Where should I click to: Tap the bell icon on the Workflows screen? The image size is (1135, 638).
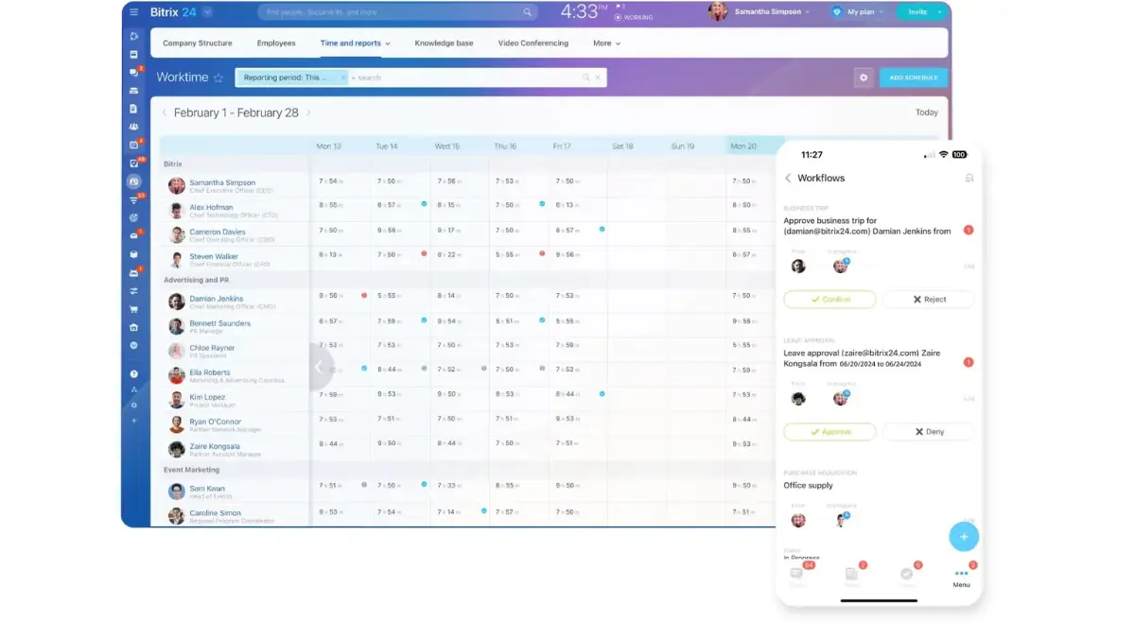click(969, 178)
